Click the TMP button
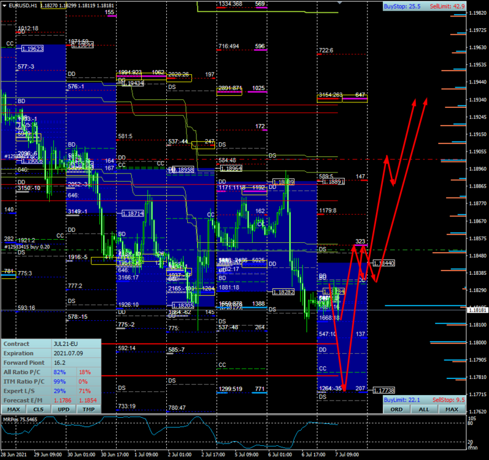 click(x=88, y=410)
